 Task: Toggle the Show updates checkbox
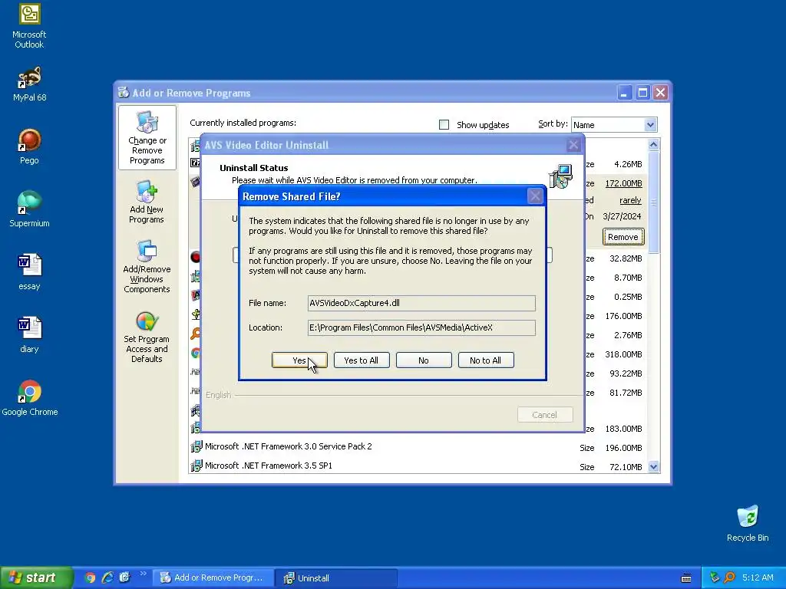tap(444, 125)
